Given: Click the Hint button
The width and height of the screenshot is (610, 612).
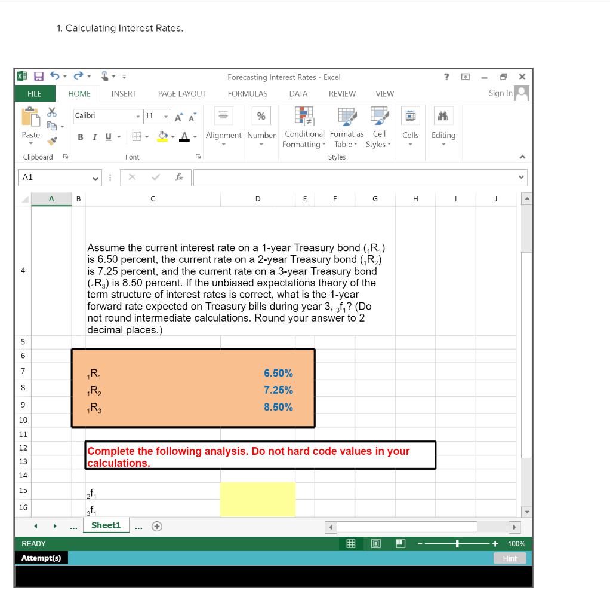Looking at the screenshot, I should click(x=510, y=558).
